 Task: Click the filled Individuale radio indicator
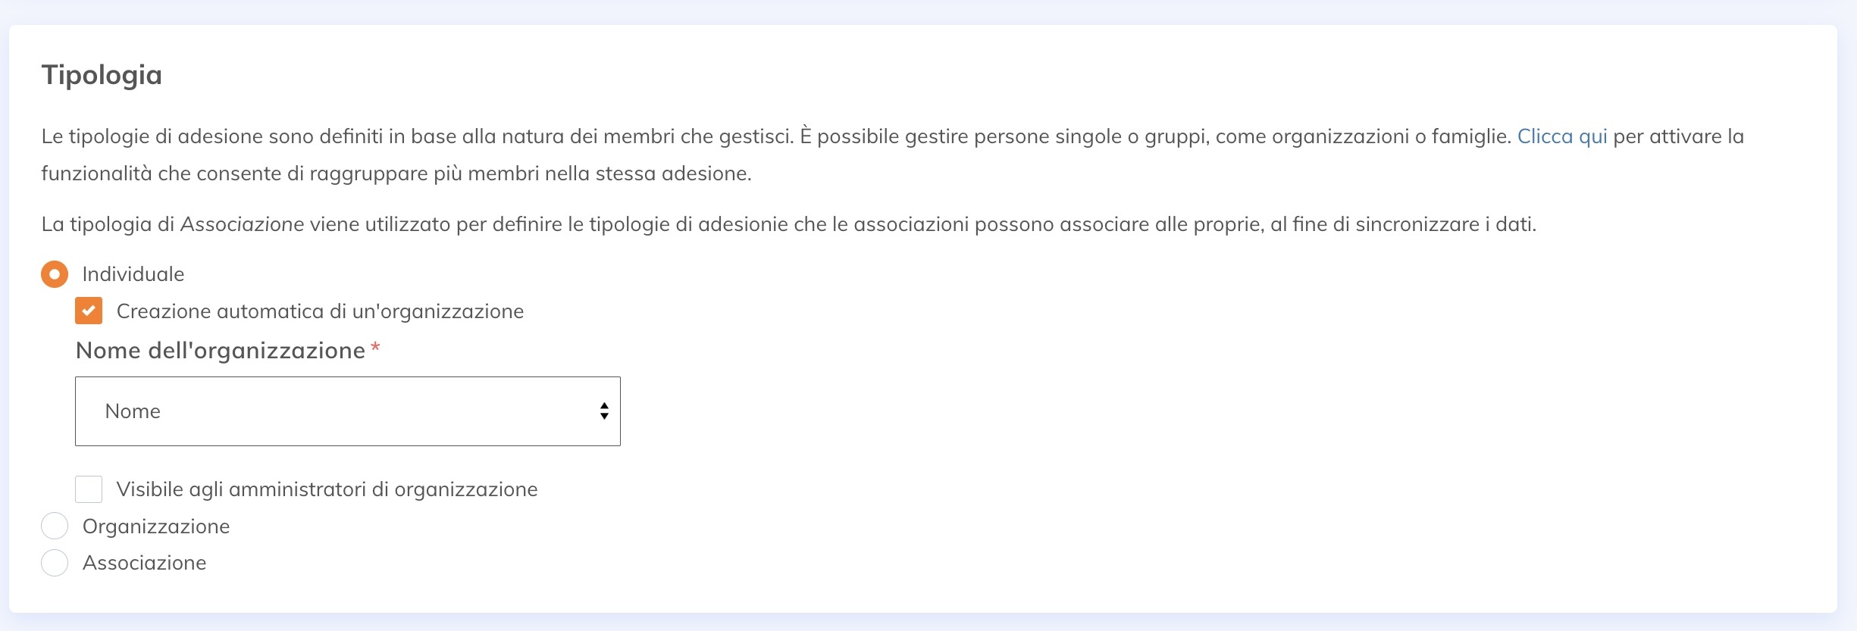click(53, 274)
